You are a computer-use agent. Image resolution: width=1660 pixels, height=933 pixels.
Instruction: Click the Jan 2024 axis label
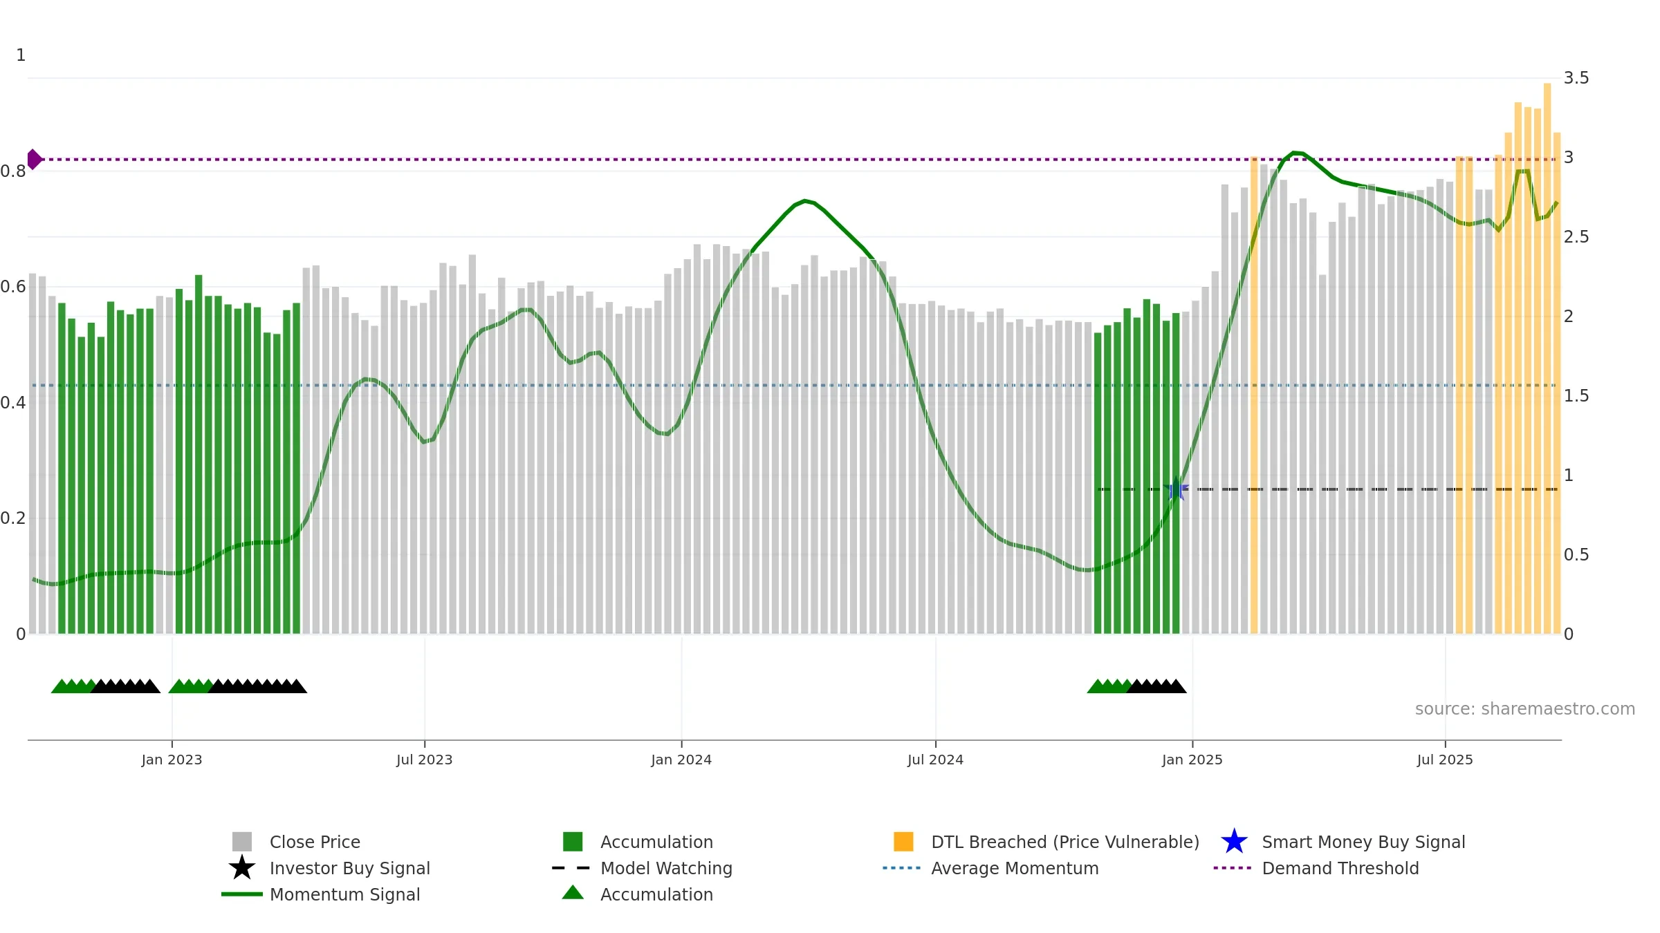pyautogui.click(x=681, y=760)
